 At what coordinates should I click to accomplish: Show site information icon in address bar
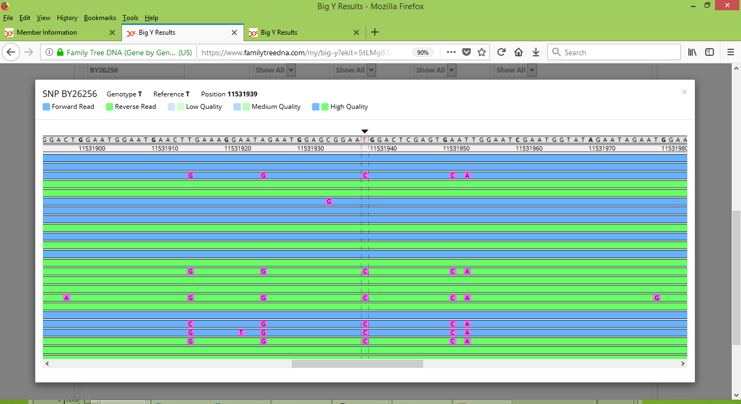(x=49, y=53)
